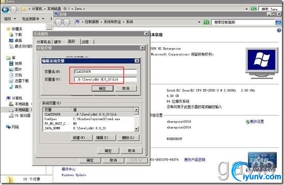The width and height of the screenshot is (284, 185).
Task: Click 取消 in 编辑系统变量 dialog
Action: pos(126,88)
